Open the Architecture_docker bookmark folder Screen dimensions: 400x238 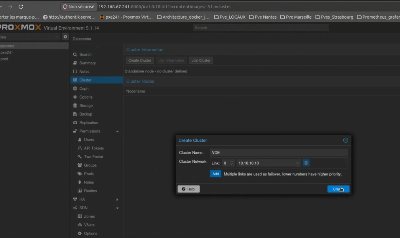coord(183,17)
